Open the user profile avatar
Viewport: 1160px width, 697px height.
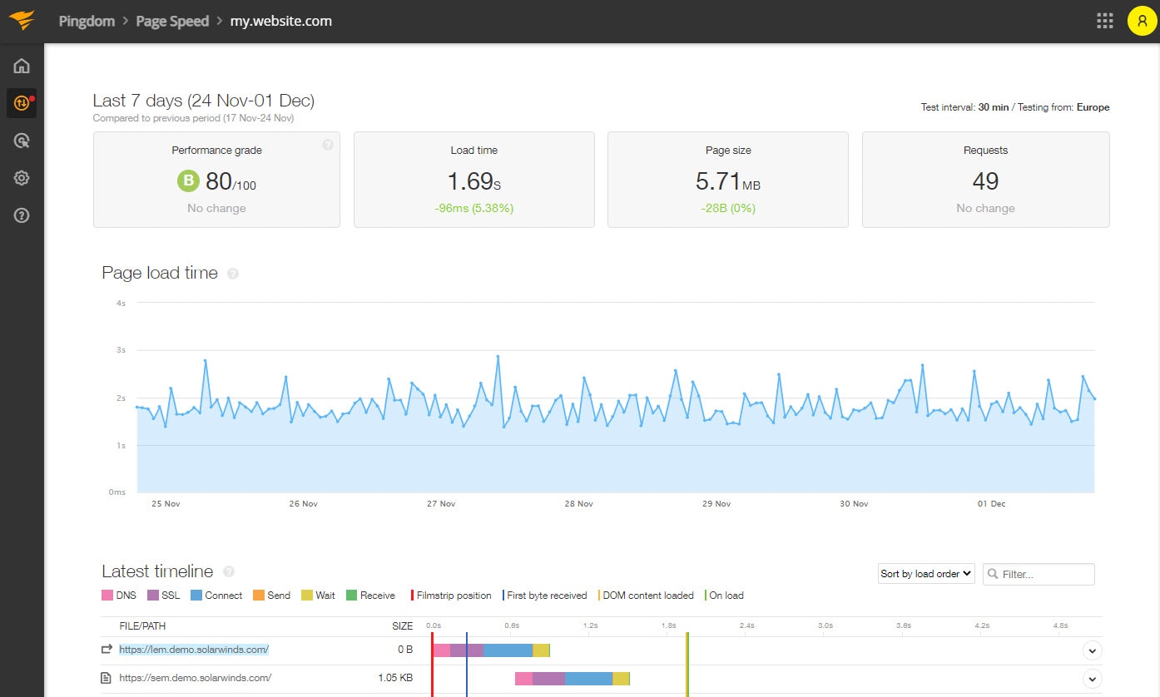coord(1141,20)
